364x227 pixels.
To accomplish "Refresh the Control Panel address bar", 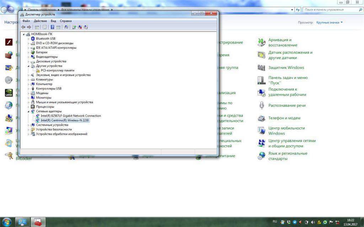I will tap(298, 10).
